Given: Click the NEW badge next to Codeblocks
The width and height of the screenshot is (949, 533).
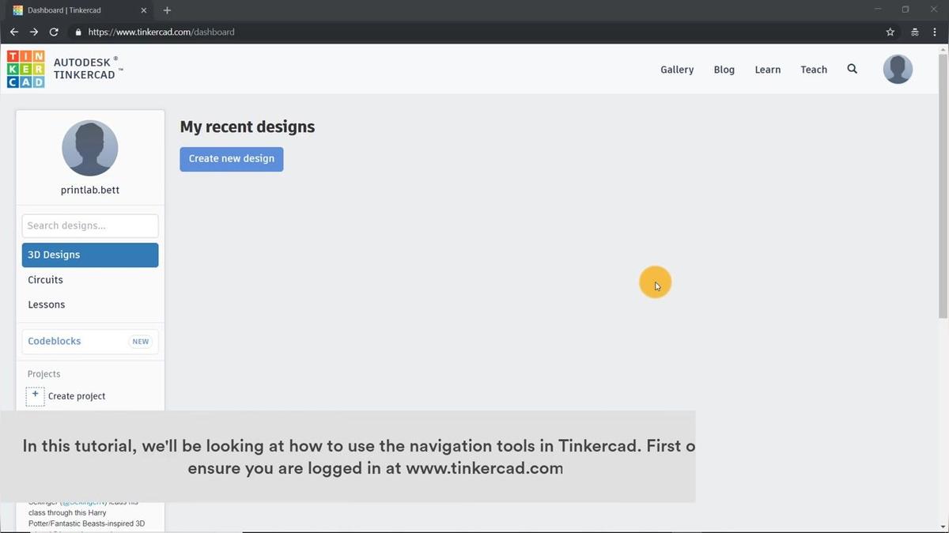Looking at the screenshot, I should click(x=141, y=342).
